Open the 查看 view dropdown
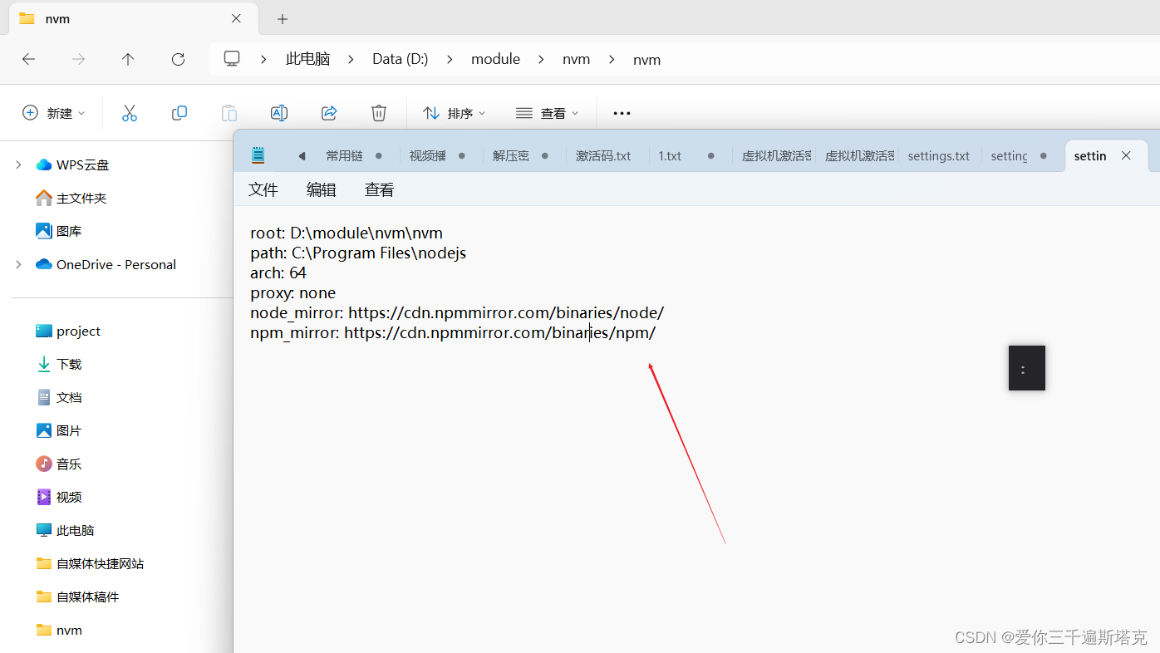 (547, 112)
